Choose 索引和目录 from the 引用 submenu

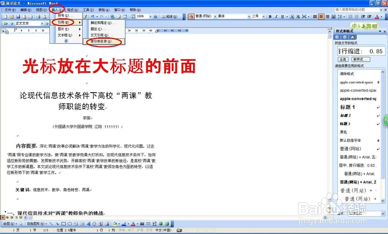click(x=103, y=41)
